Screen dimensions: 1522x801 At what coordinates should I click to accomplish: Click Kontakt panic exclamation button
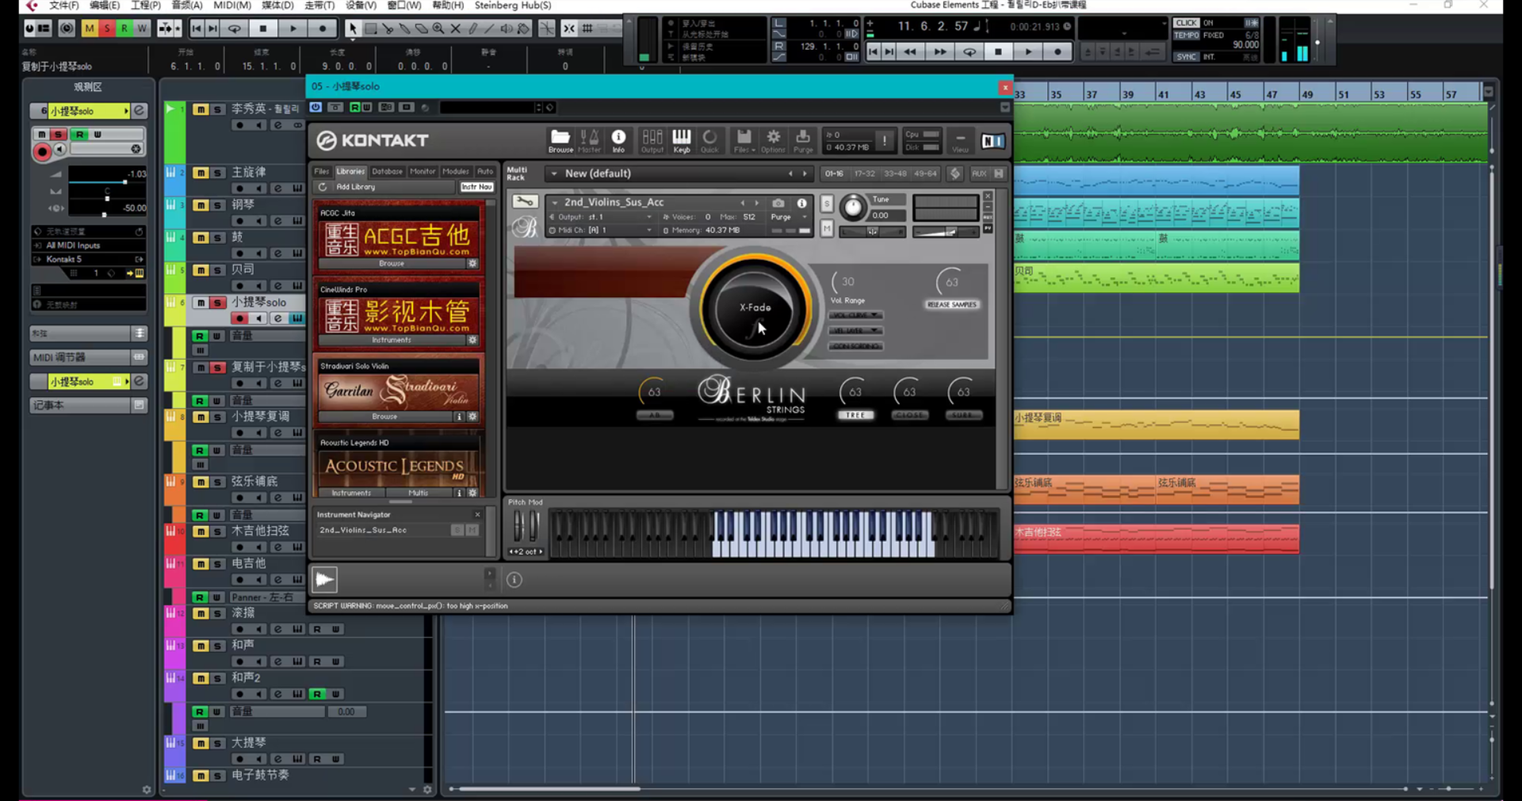(885, 141)
